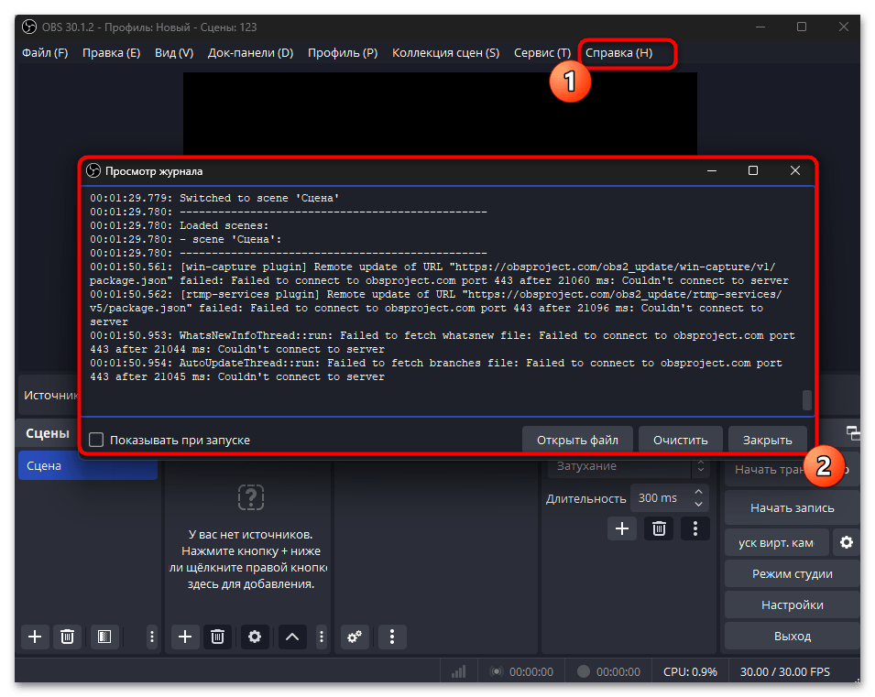Click Закрыть button in log viewer
The height and width of the screenshot is (697, 875).
click(x=767, y=440)
